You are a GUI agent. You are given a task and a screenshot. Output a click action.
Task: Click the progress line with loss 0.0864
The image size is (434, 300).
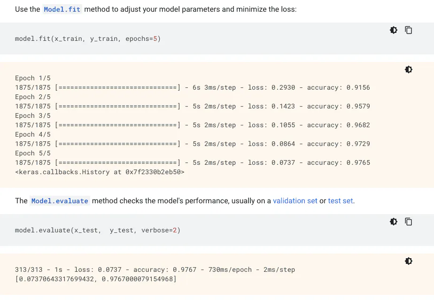pos(193,144)
